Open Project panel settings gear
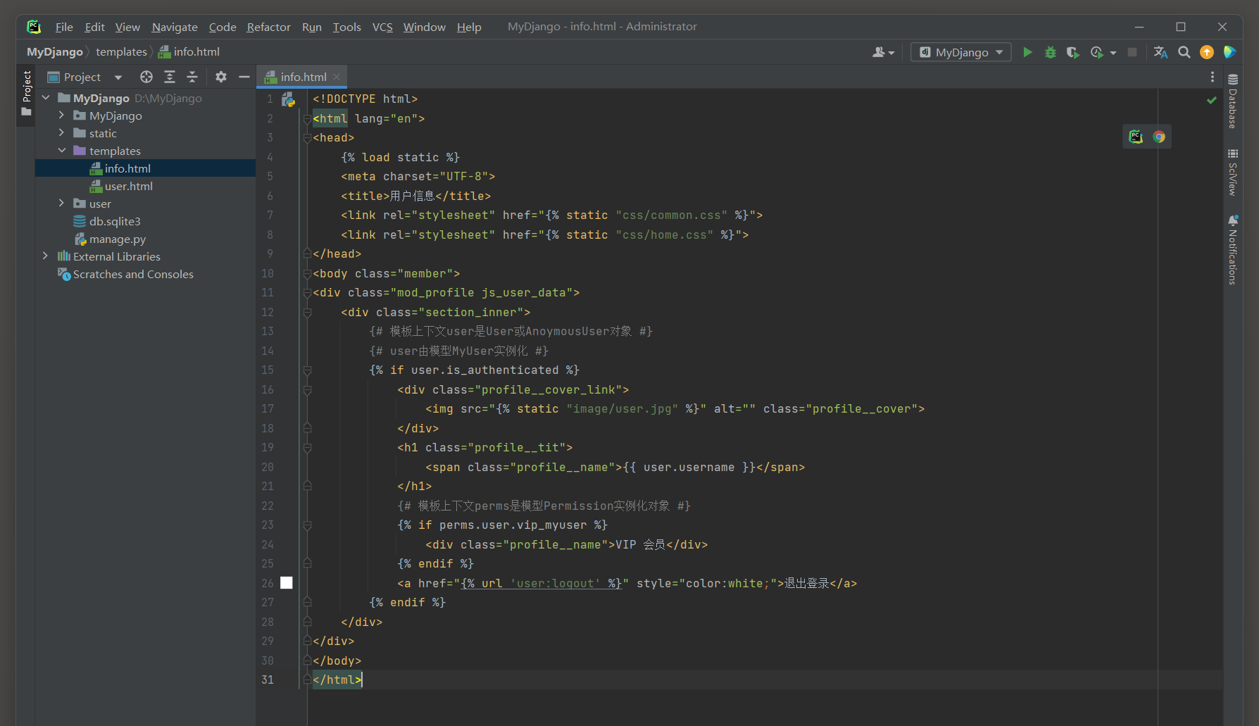Image resolution: width=1259 pixels, height=726 pixels. (x=221, y=77)
